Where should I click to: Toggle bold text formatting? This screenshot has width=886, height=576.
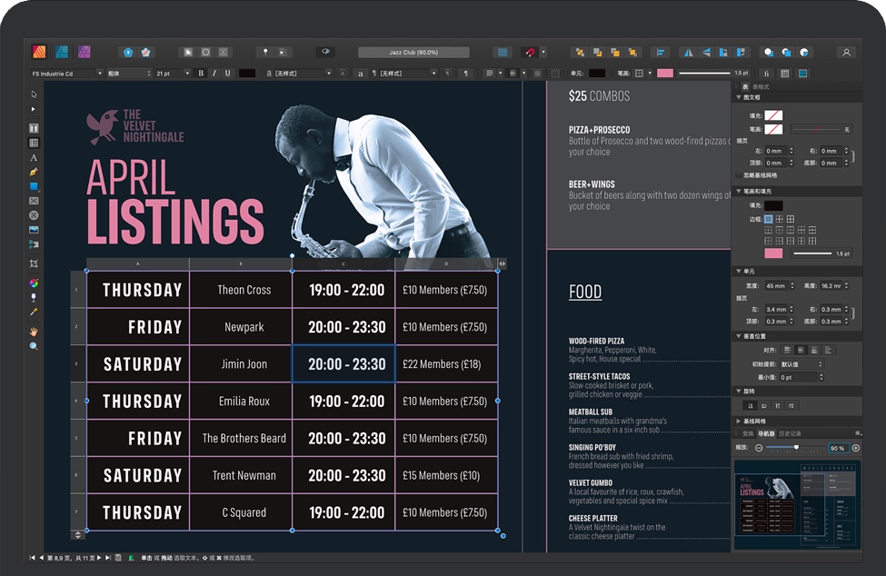[x=201, y=74]
